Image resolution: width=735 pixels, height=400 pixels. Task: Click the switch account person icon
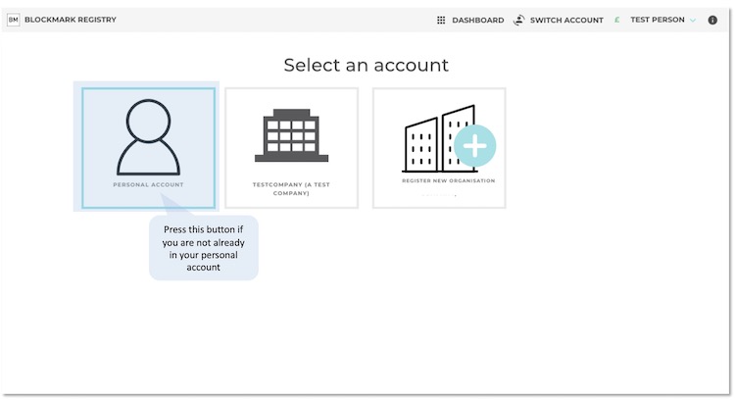[518, 20]
